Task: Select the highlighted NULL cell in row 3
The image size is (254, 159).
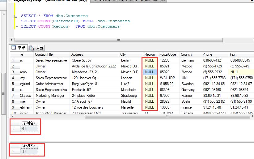Action: click(x=150, y=72)
